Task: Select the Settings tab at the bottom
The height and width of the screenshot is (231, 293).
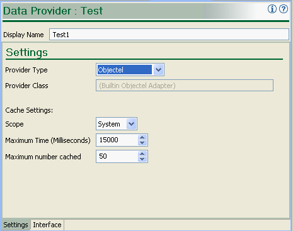Action: [16, 225]
